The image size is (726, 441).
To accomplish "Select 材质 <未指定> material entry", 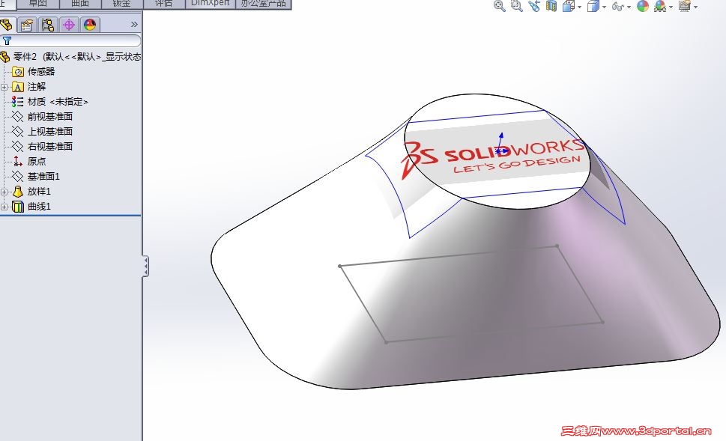I will coord(50,101).
